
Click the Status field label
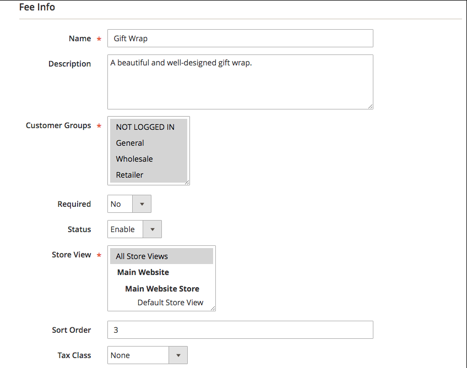point(79,229)
